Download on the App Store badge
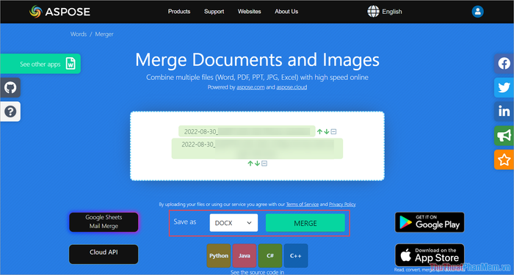514x275 pixels. click(x=430, y=254)
